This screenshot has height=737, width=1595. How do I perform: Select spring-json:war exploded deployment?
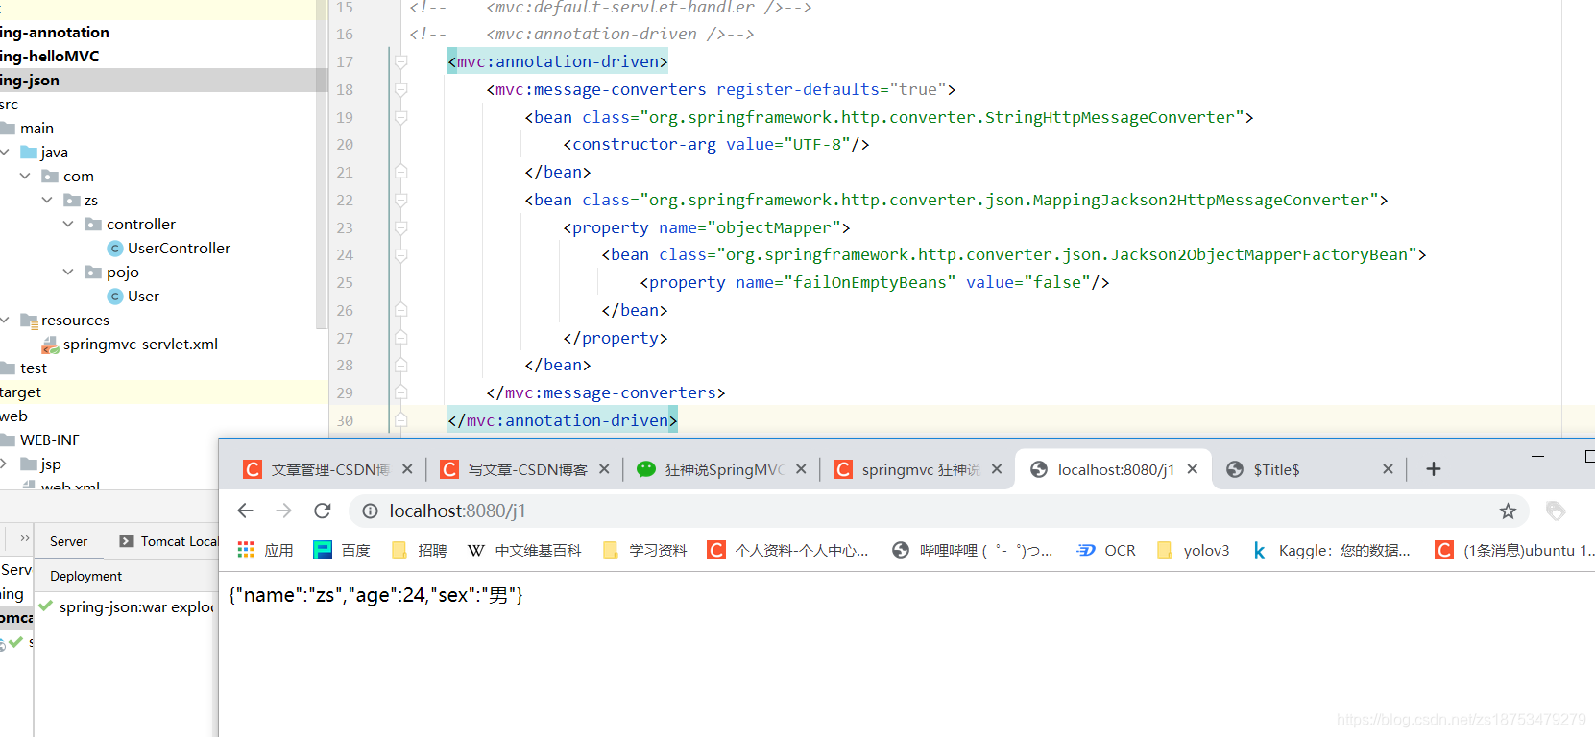127,606
